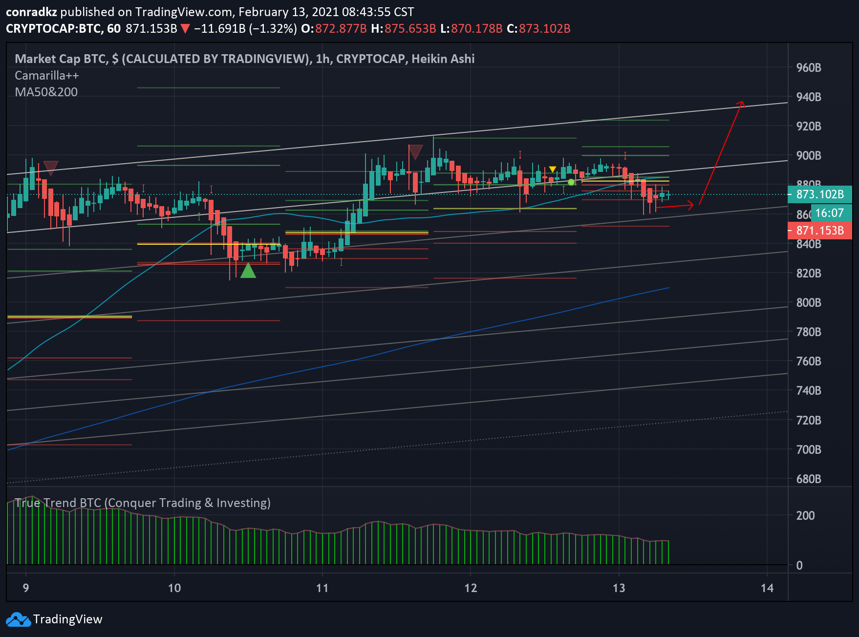Click the 871.153B red price label

click(x=820, y=231)
